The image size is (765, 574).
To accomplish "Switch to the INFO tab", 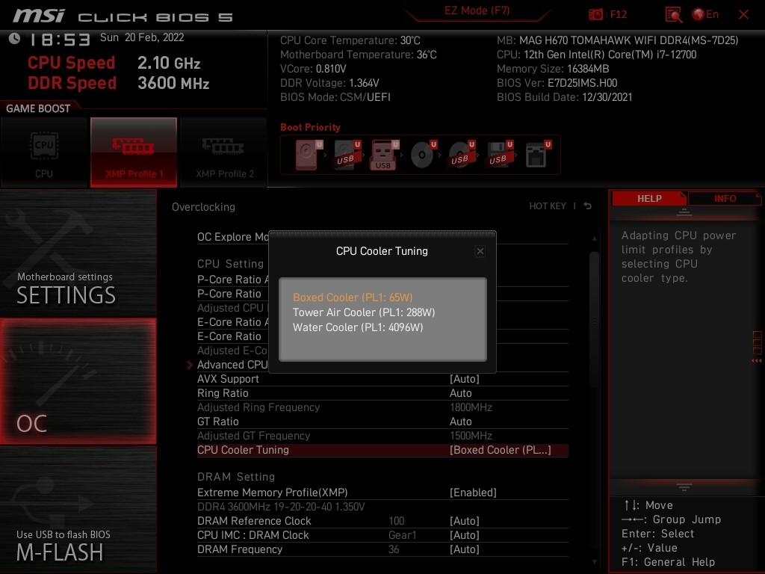I will [x=725, y=198].
